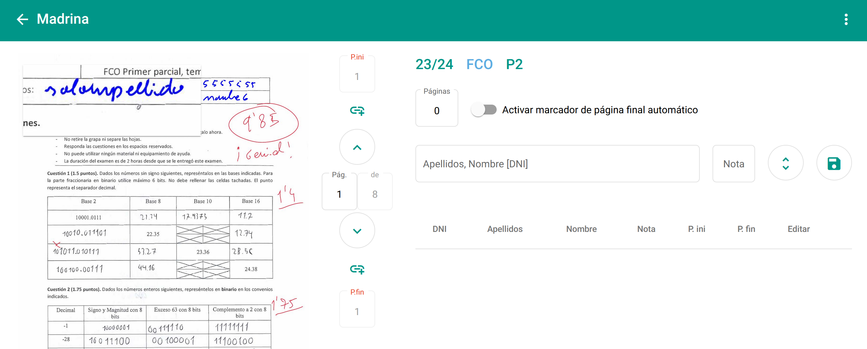
Task: Toggle automatic final page marker switch
Action: [484, 110]
